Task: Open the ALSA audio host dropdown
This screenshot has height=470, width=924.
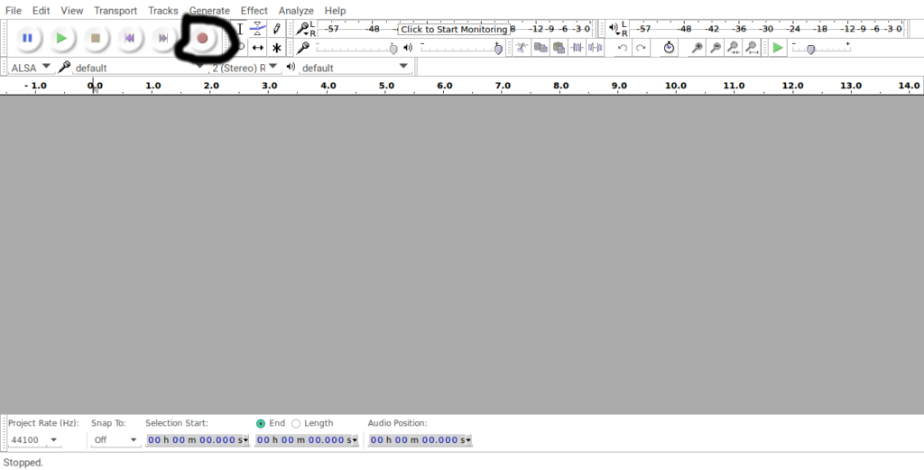Action: (x=31, y=67)
